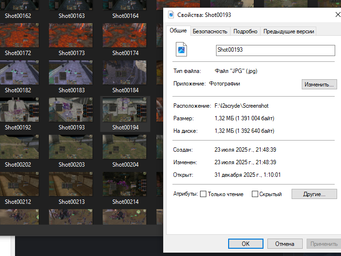Click the 'Изменить...' button to change application
Screen dimensions: 341x256
coord(319,85)
